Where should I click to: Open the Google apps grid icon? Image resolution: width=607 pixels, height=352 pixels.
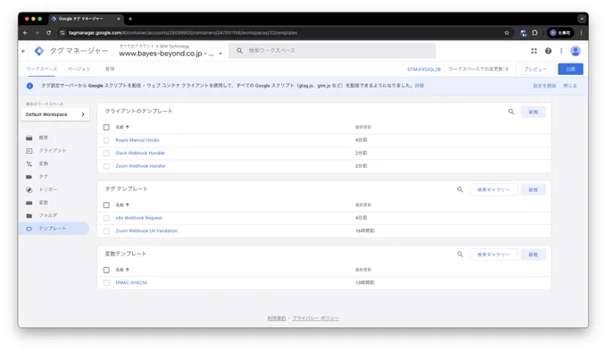click(534, 51)
